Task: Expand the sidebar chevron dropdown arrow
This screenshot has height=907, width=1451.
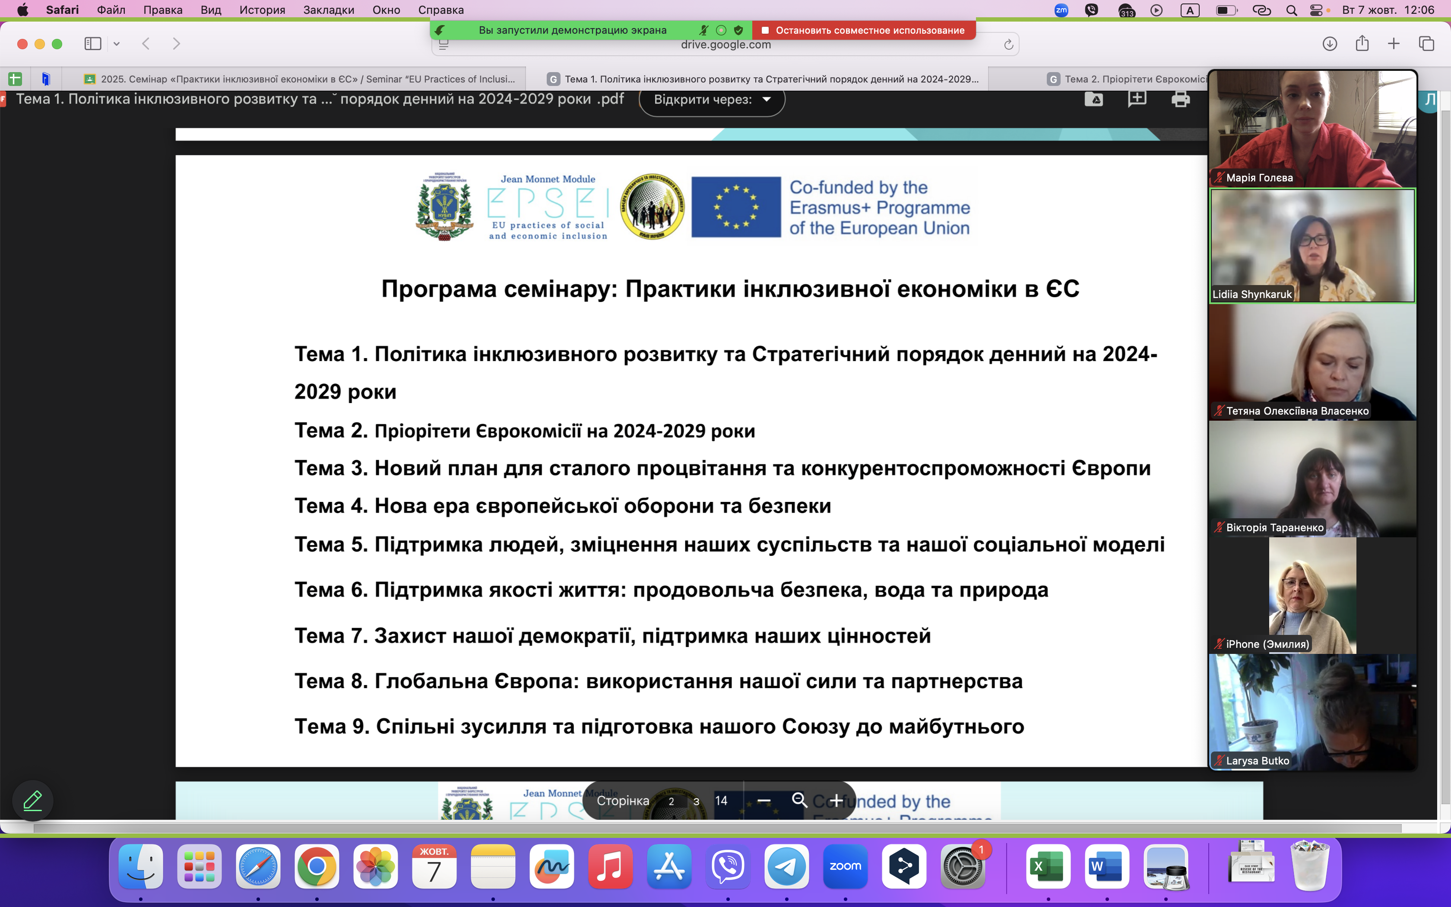Action: click(117, 44)
